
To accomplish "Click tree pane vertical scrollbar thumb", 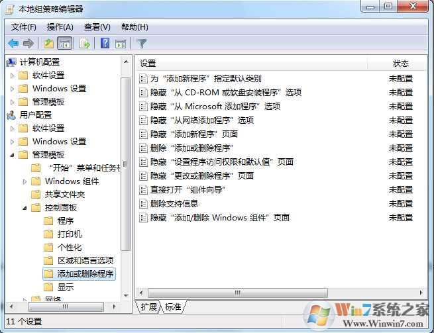I will pos(126,164).
